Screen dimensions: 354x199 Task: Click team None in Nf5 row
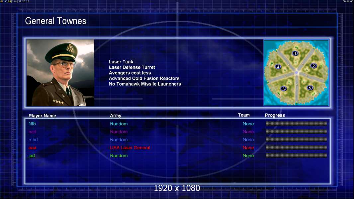pyautogui.click(x=248, y=124)
